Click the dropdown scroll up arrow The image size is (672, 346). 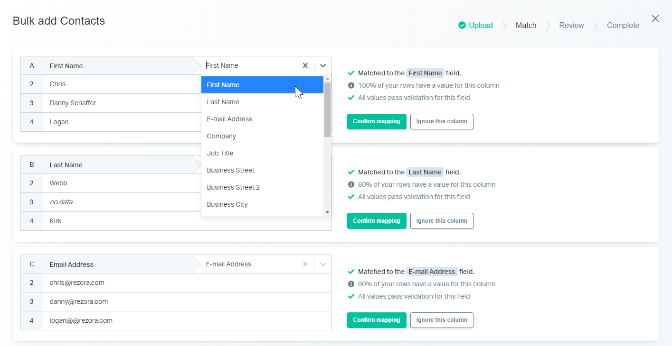pyautogui.click(x=327, y=79)
